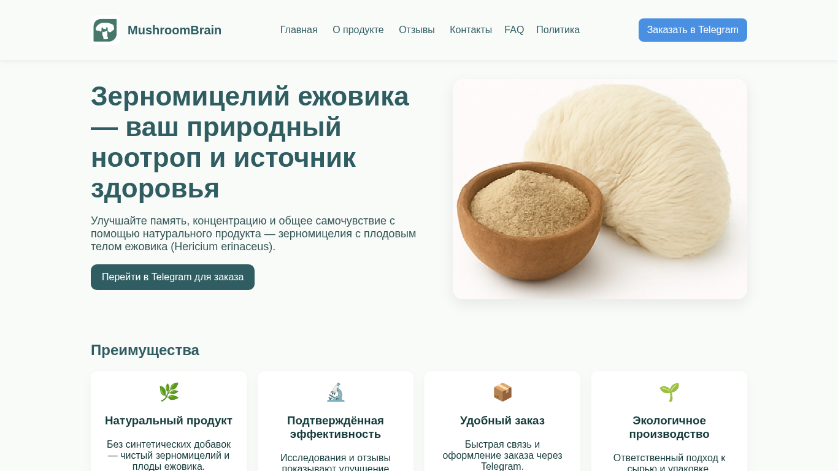Viewport: 838px width, 471px height.
Task: Select the Экологичное производство card heading
Action: click(669, 427)
